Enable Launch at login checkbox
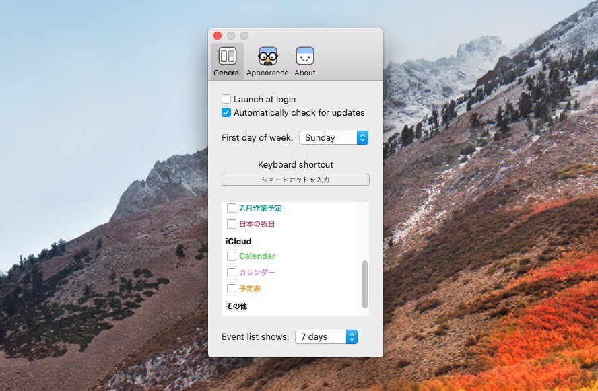This screenshot has height=391, width=598. click(x=226, y=99)
